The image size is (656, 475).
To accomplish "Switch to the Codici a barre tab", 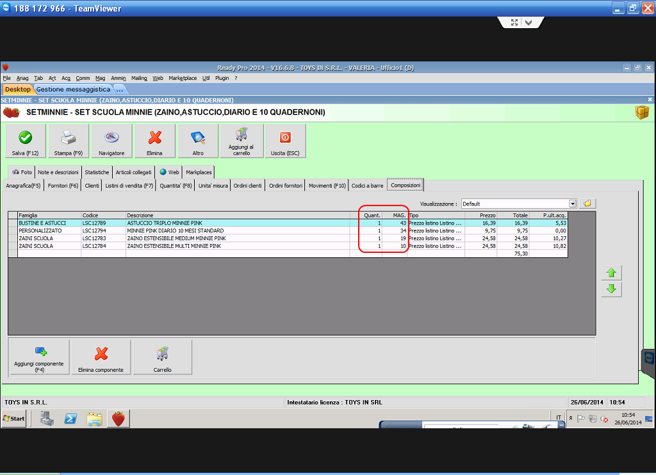I will click(367, 186).
